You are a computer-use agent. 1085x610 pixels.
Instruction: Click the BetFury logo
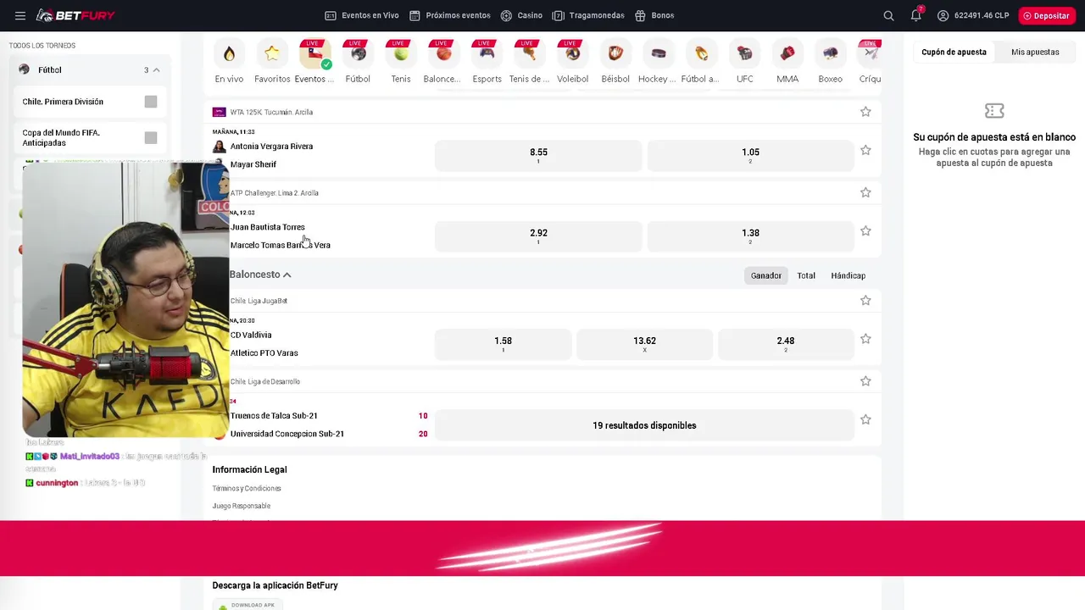pyautogui.click(x=75, y=15)
